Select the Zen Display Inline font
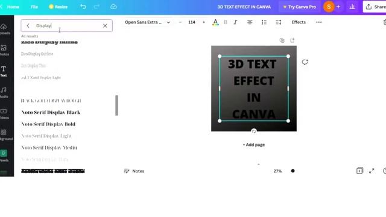This screenshot has width=386, height=217. tap(49, 42)
